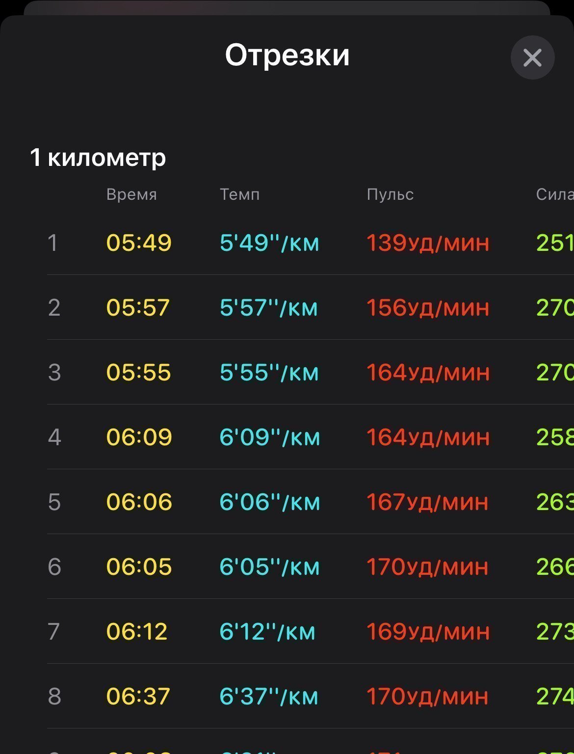
Task: Tap the 139уд/мин heart rate value
Action: tap(428, 242)
